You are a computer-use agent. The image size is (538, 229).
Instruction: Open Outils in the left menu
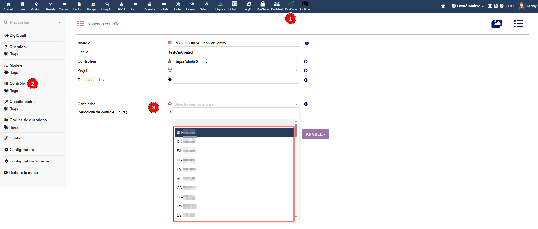coord(15,138)
